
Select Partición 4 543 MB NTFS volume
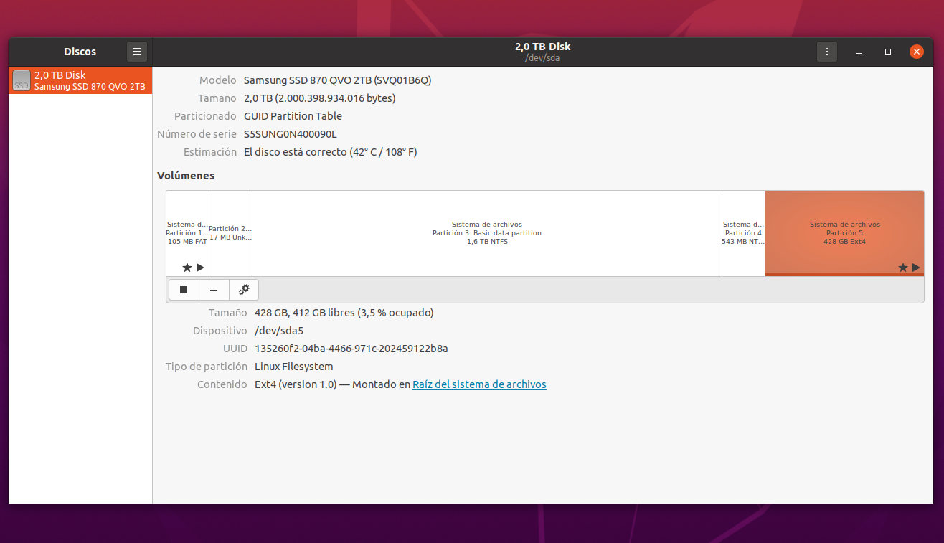pyautogui.click(x=743, y=233)
